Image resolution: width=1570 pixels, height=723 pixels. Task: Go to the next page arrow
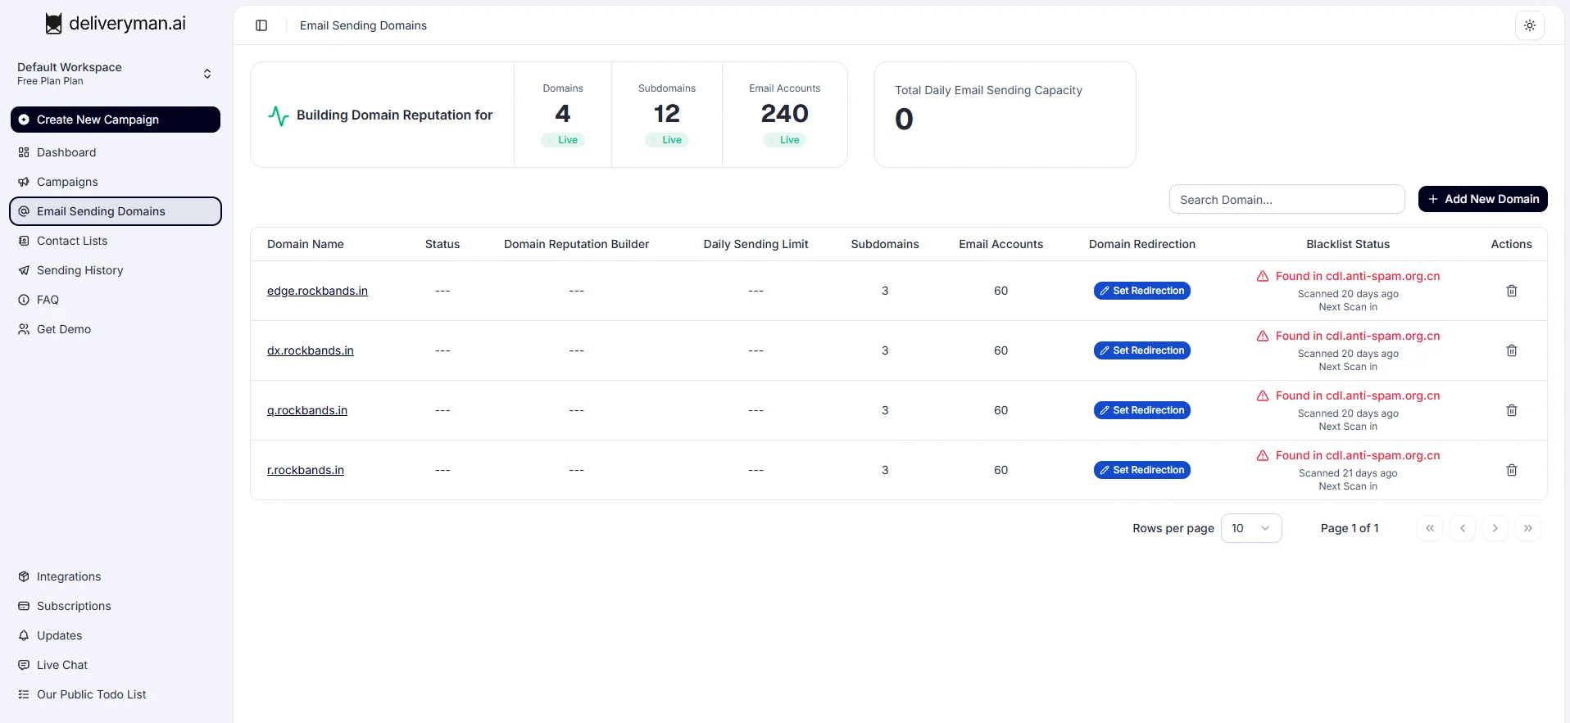[x=1495, y=528]
